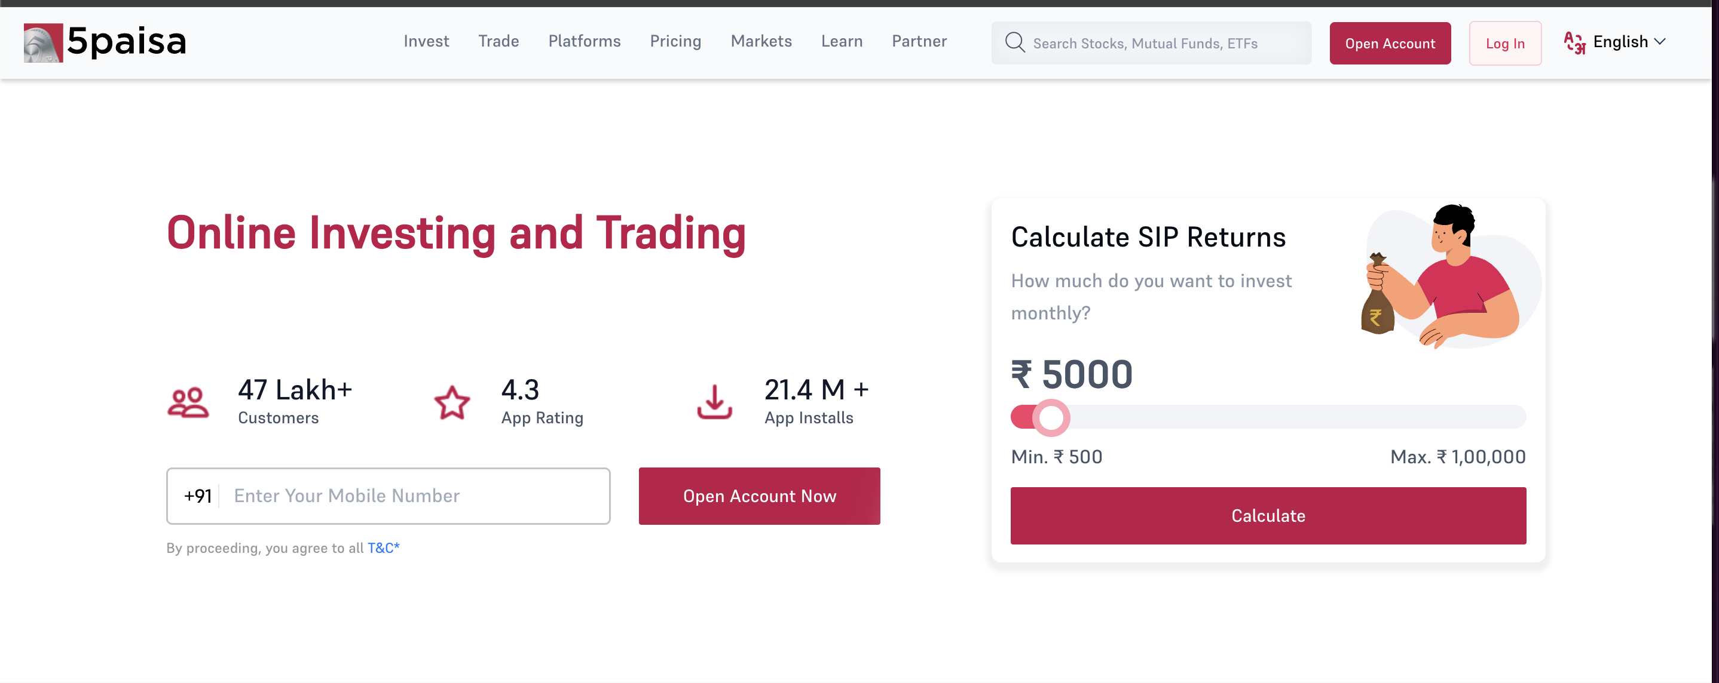This screenshot has height=683, width=1719.
Task: Click the Open Account header button
Action: pos(1390,44)
